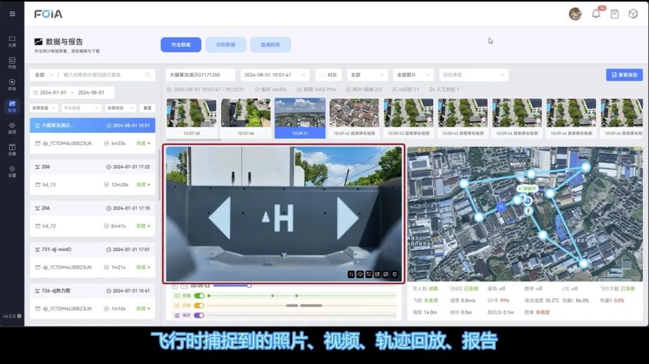Image resolution: width=649 pixels, height=364 pixels.
Task: Click the crop icon on video overlay
Action: [x=352, y=275]
